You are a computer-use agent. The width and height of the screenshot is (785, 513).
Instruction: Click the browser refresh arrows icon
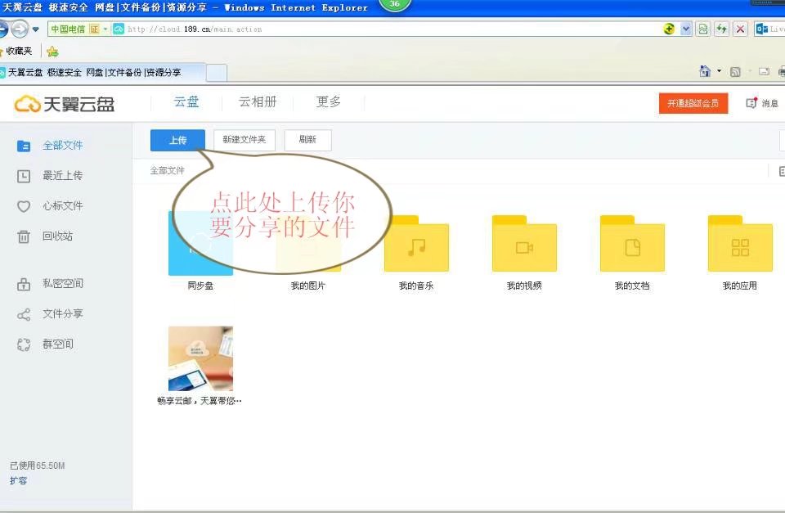[x=721, y=29]
